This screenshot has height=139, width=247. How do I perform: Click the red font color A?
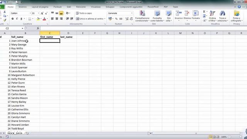coord(44,19)
